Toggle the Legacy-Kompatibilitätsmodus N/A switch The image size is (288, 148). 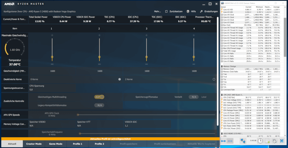[99, 105]
